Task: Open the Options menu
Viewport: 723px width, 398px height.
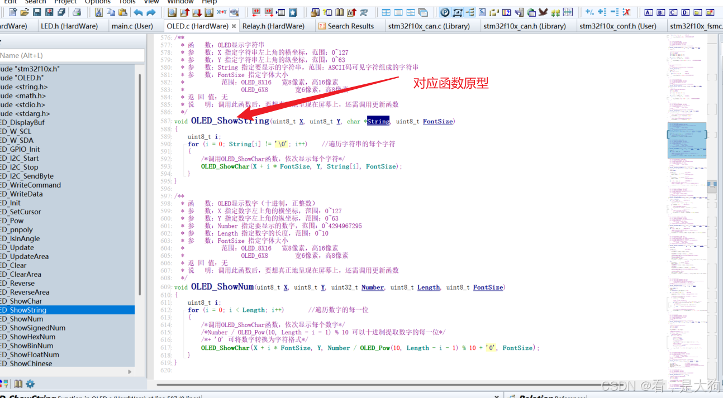Action: [98, 2]
